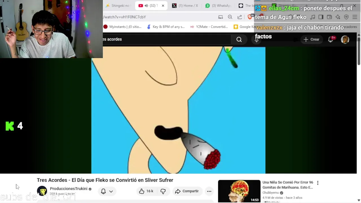361x203 pixels.
Task: Click the Kick logo overlay
Action: [10, 126]
